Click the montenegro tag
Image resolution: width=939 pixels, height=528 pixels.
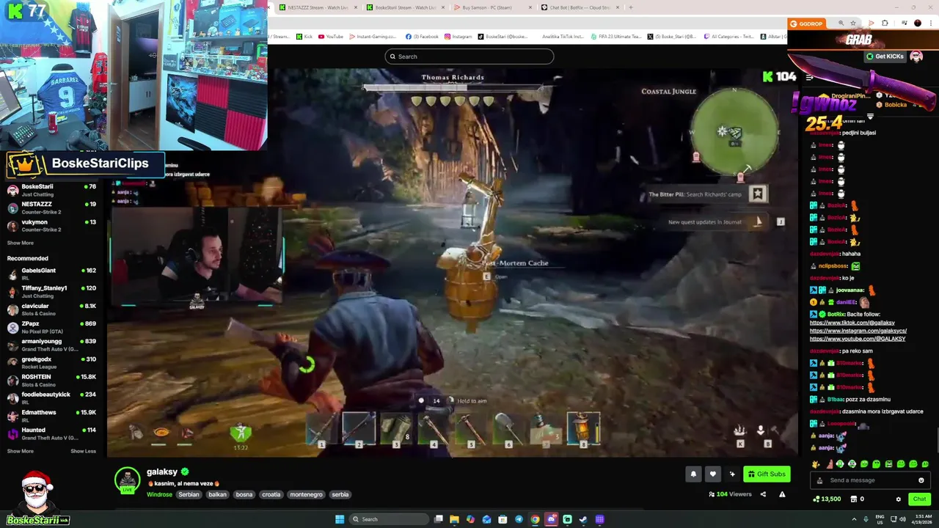[306, 494]
